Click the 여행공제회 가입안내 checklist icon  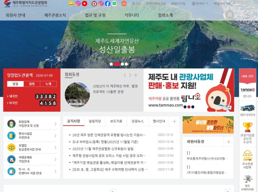pos(11,159)
